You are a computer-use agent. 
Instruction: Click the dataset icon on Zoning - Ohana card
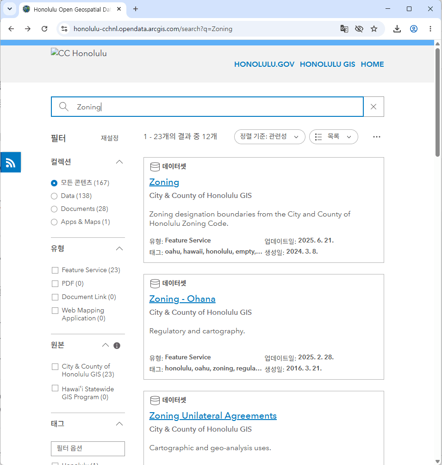(155, 284)
